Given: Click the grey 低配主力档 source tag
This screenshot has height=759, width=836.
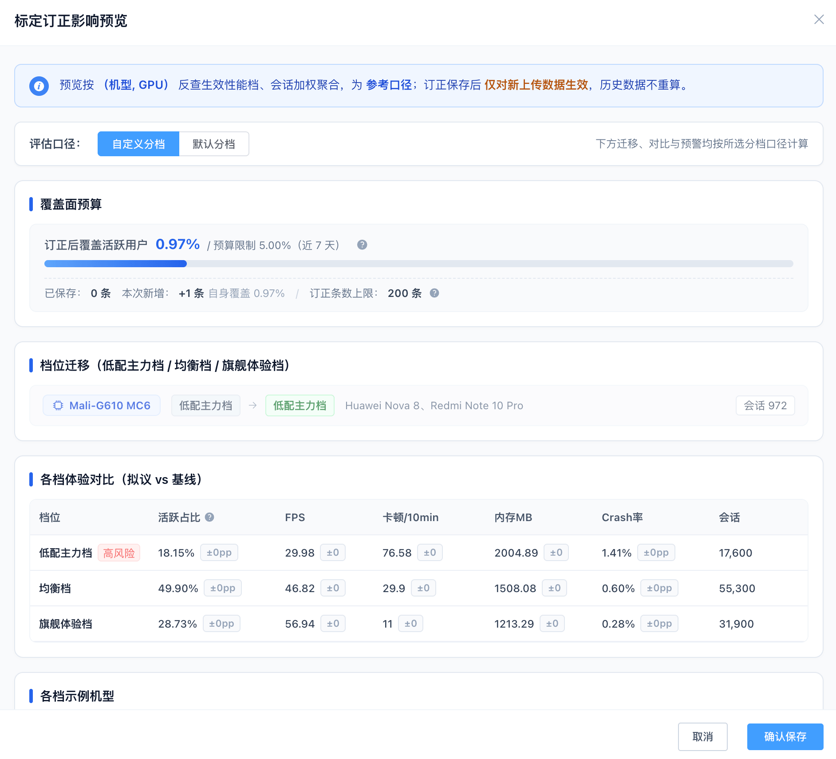Looking at the screenshot, I should (x=206, y=405).
